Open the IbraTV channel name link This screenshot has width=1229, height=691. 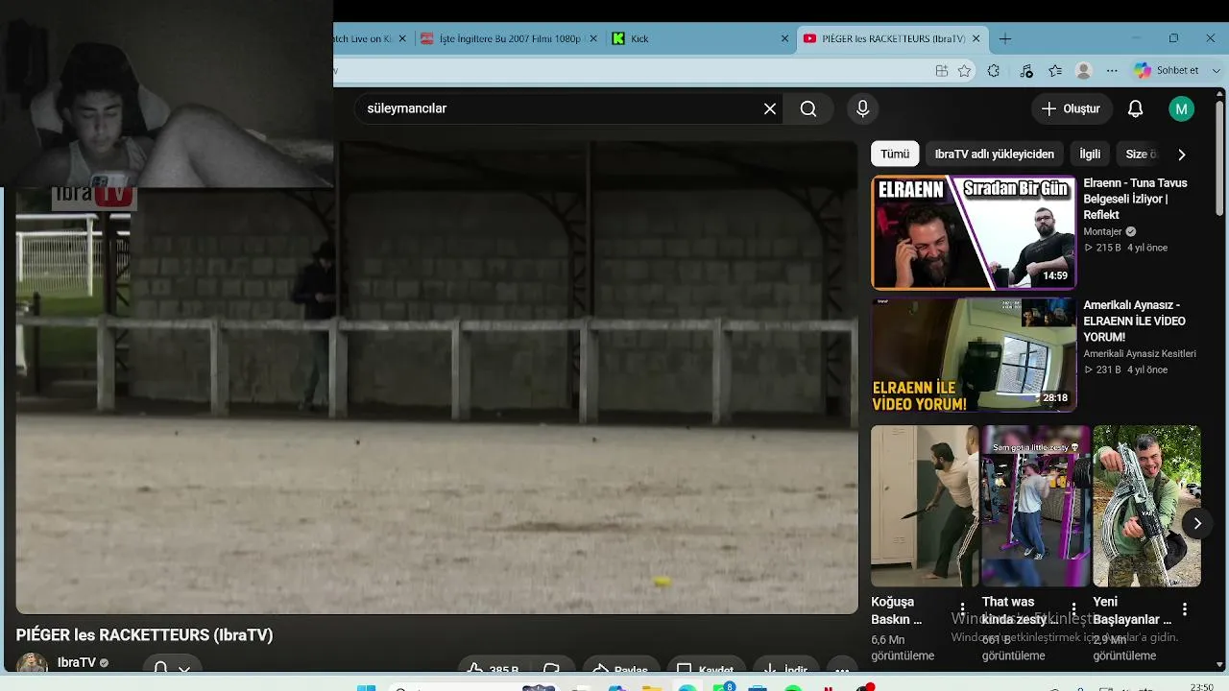pos(76,662)
